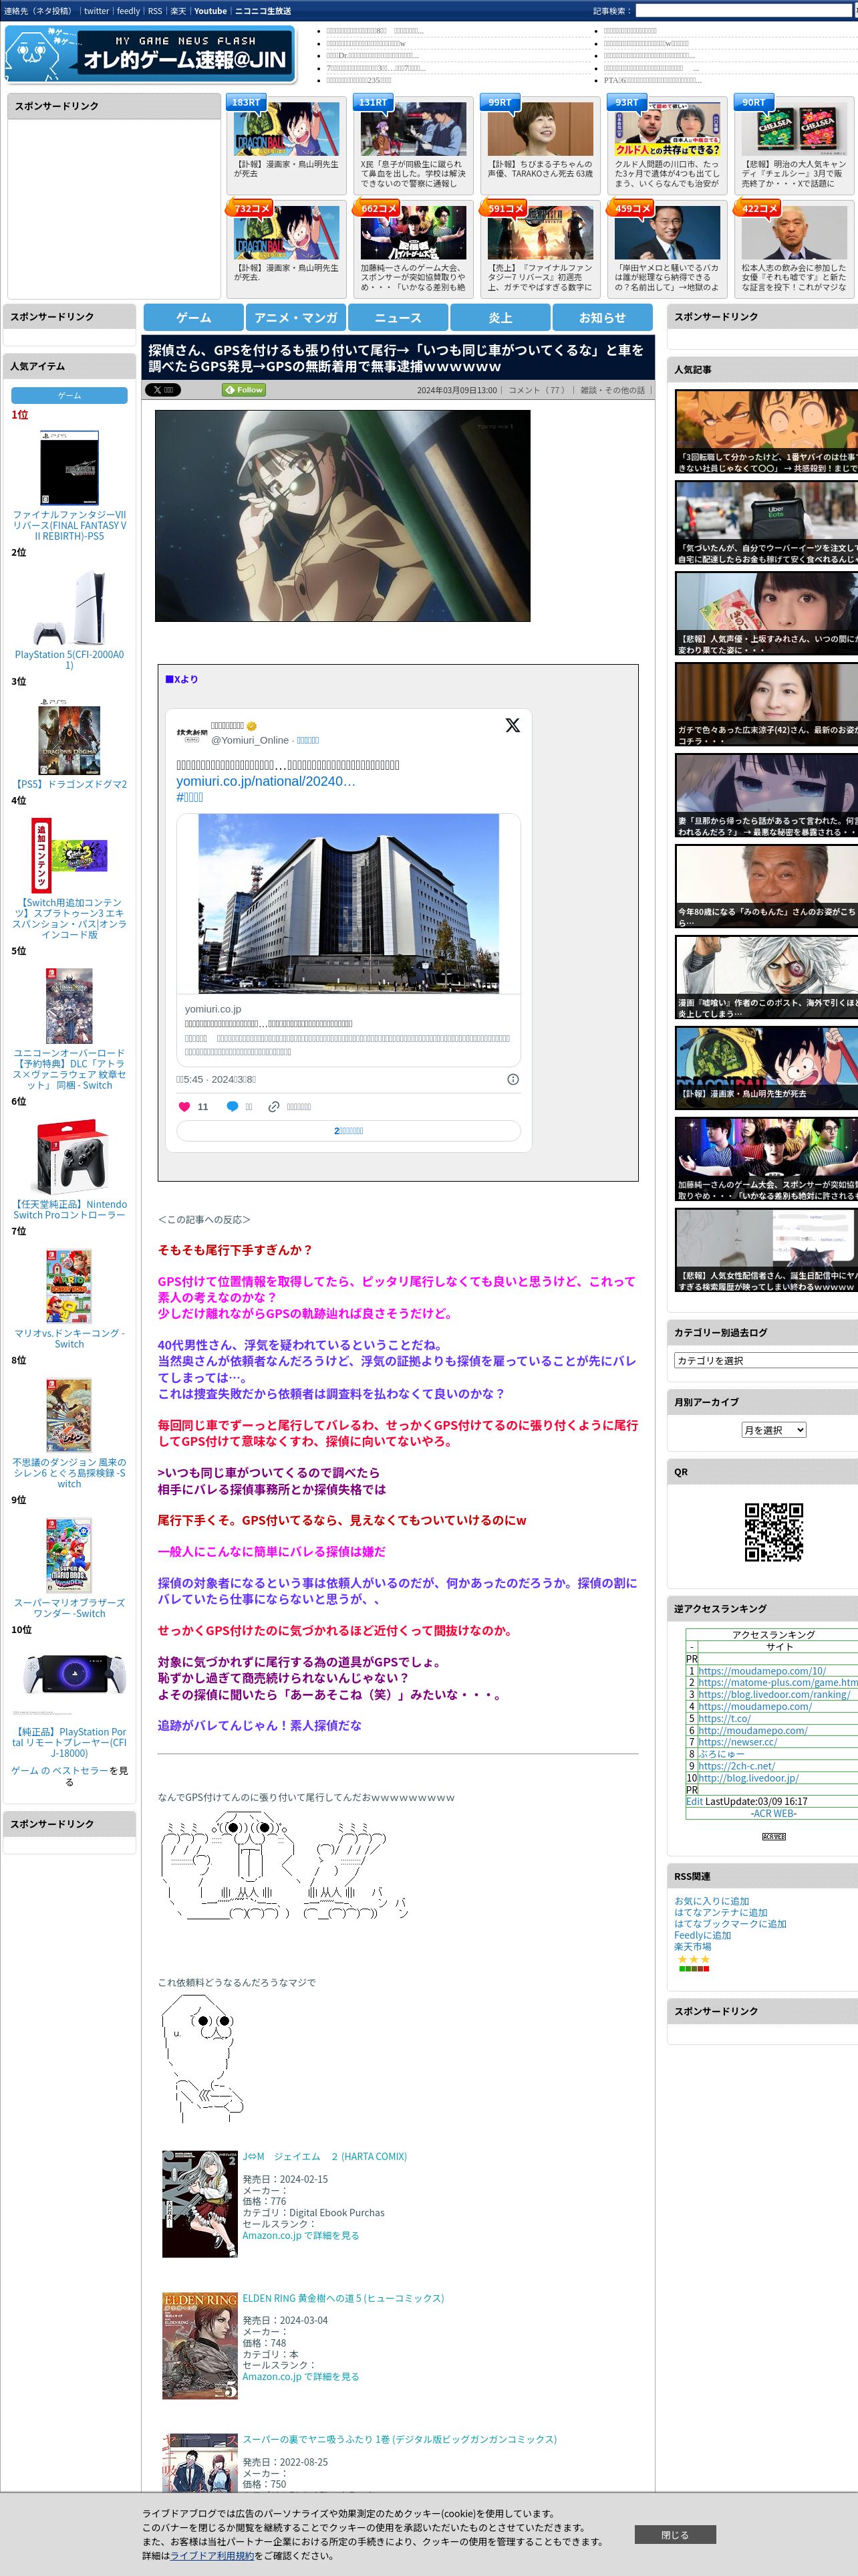Click the main article anime image
Image resolution: width=858 pixels, height=2576 pixels.
click(343, 515)
